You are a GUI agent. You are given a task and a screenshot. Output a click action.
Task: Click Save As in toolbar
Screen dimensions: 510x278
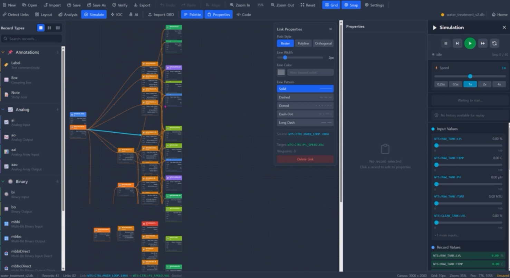(96, 5)
